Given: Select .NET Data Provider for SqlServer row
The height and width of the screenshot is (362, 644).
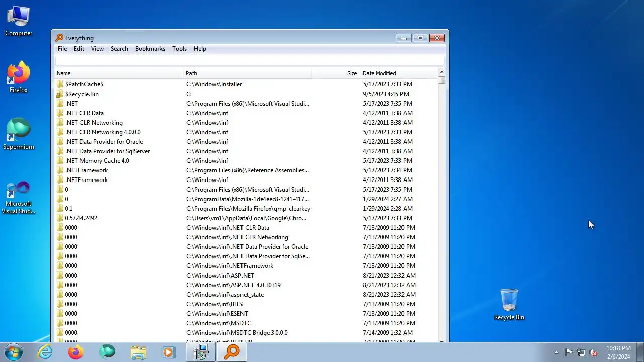Looking at the screenshot, I should click(x=247, y=151).
